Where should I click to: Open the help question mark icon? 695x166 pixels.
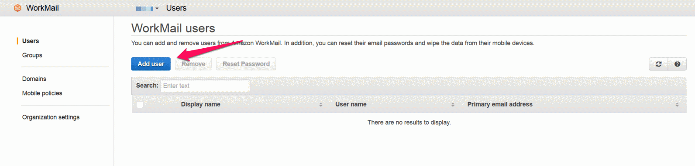point(677,64)
